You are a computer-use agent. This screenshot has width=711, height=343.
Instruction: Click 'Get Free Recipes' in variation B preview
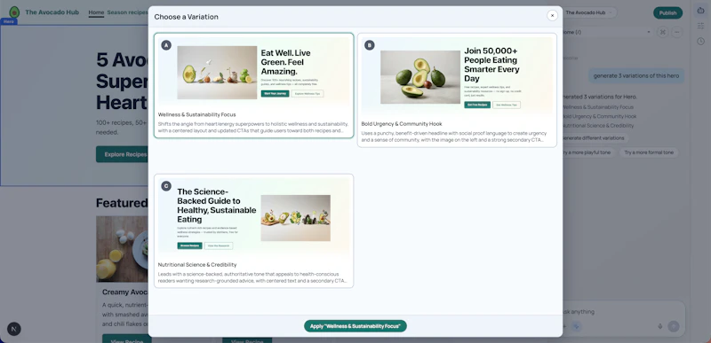coord(477,105)
